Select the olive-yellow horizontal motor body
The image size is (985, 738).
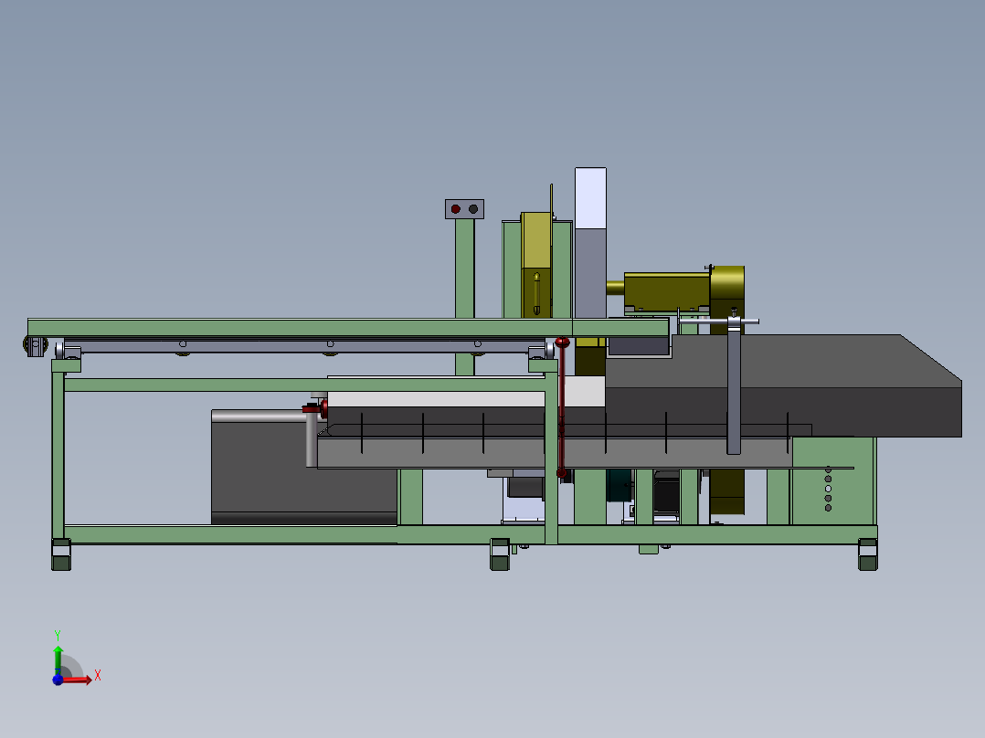(666, 290)
